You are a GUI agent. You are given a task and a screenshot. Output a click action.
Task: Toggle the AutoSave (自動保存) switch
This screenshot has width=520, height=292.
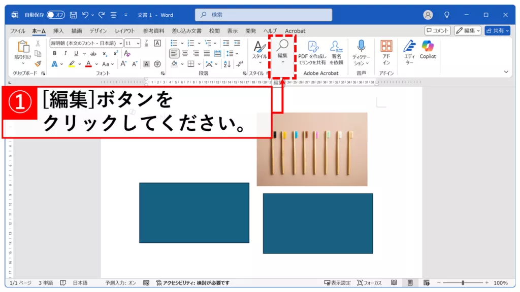(x=56, y=15)
